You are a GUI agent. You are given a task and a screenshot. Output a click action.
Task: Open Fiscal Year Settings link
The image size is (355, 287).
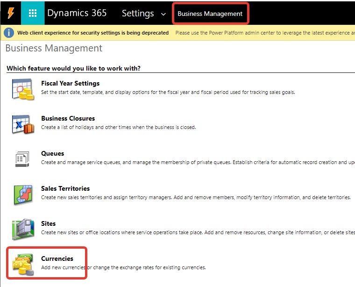[x=70, y=83]
